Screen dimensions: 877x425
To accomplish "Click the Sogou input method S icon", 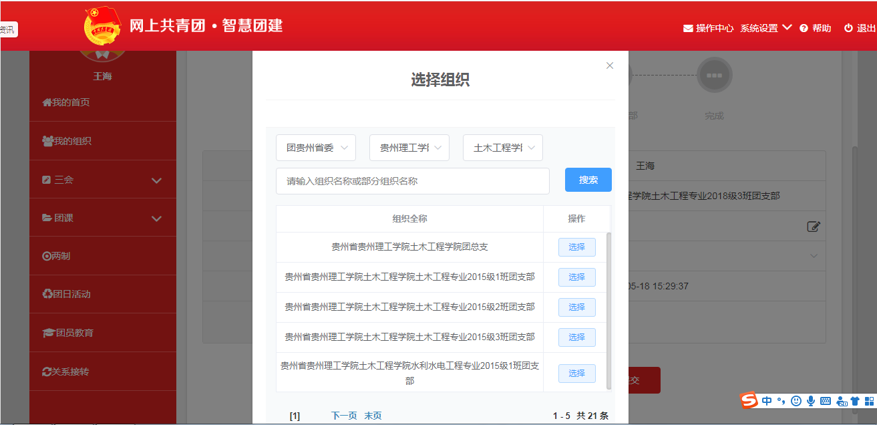I will click(x=749, y=400).
